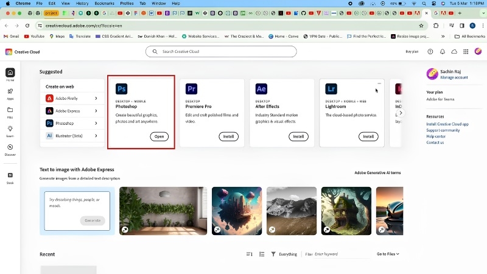Bookmark this page with star icon
This screenshot has width=487, height=274.
(x=421, y=26)
